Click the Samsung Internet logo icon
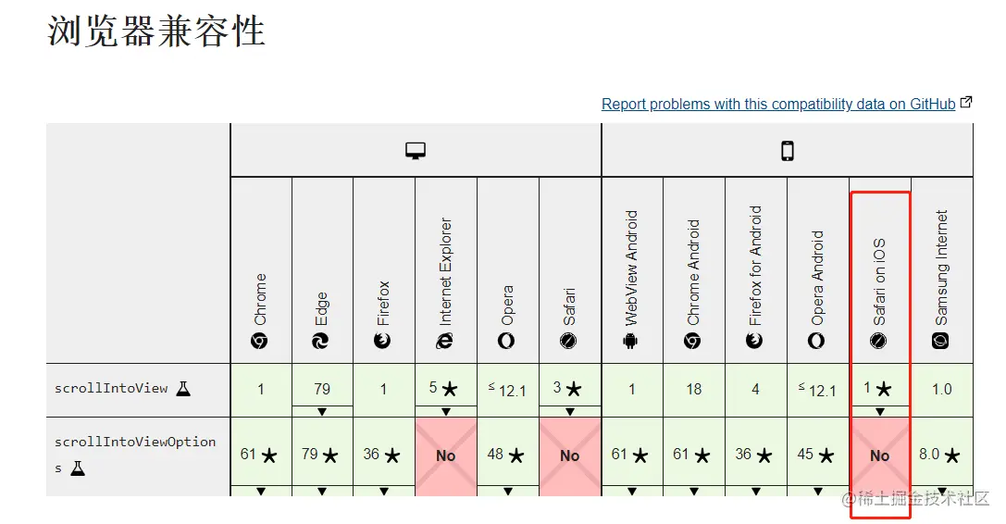Image resolution: width=1006 pixels, height=524 pixels. click(941, 341)
